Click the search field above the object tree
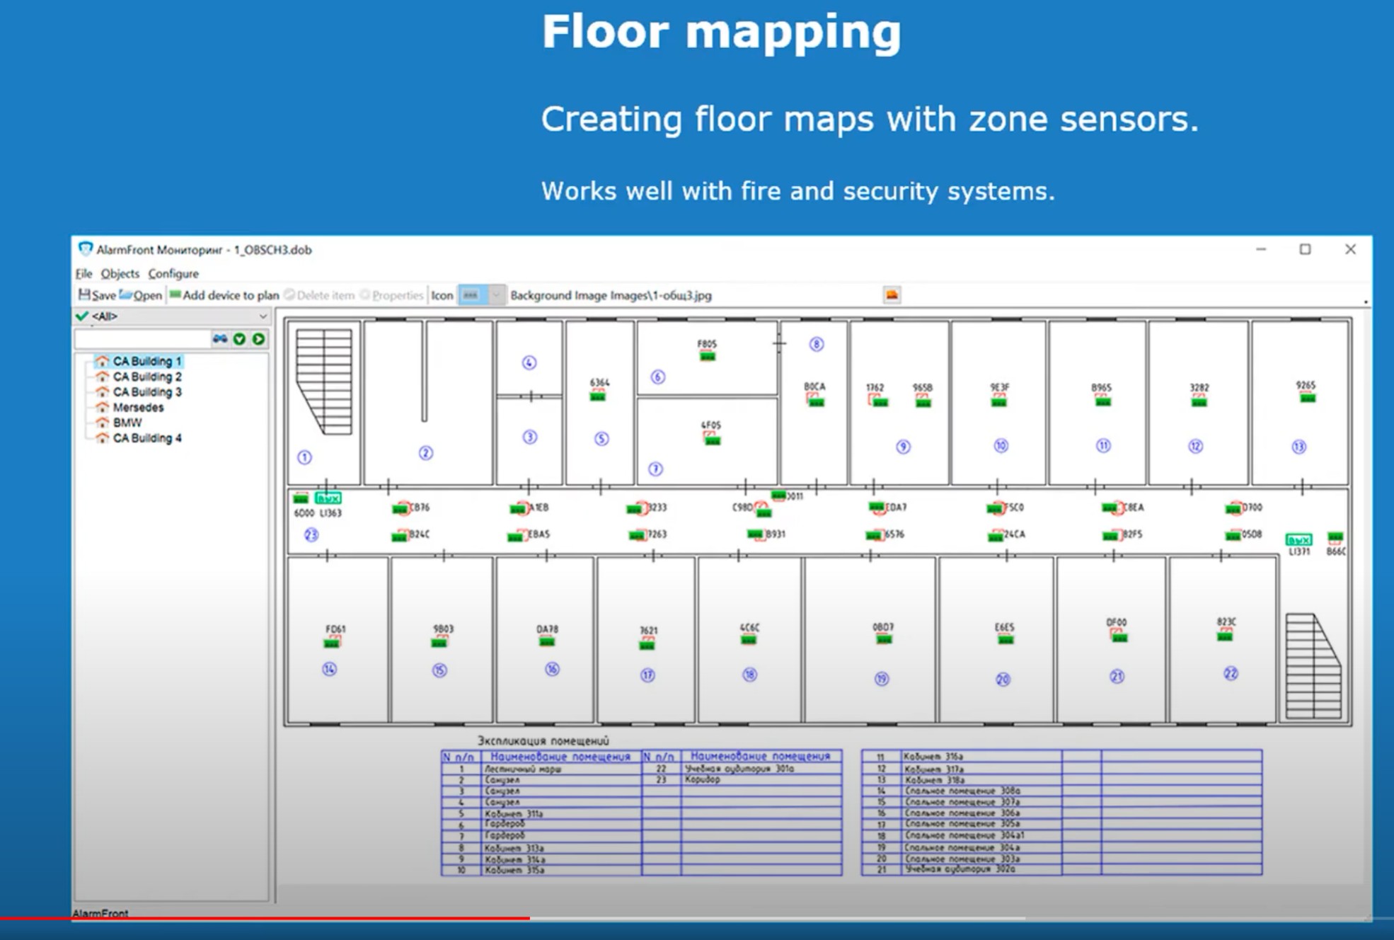This screenshot has height=940, width=1394. [x=142, y=339]
